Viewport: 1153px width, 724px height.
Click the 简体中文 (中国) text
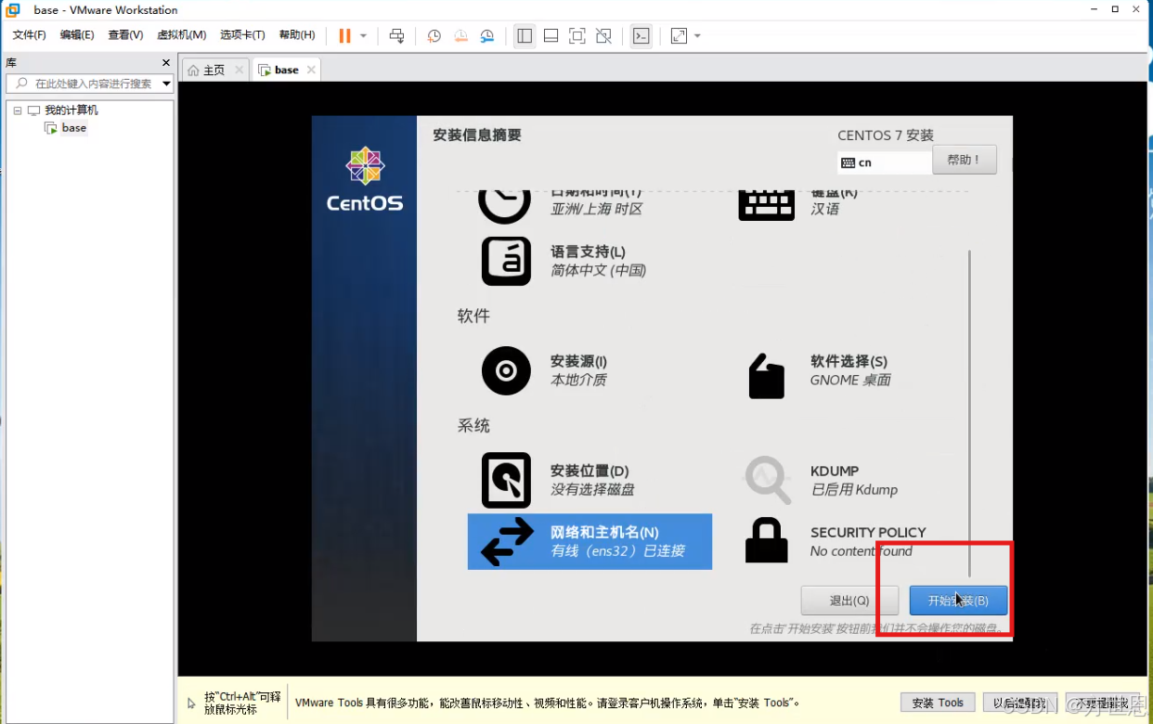pyautogui.click(x=598, y=270)
